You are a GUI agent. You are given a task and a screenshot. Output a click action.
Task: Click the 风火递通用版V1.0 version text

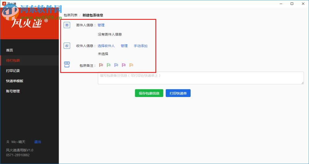pos(20,150)
